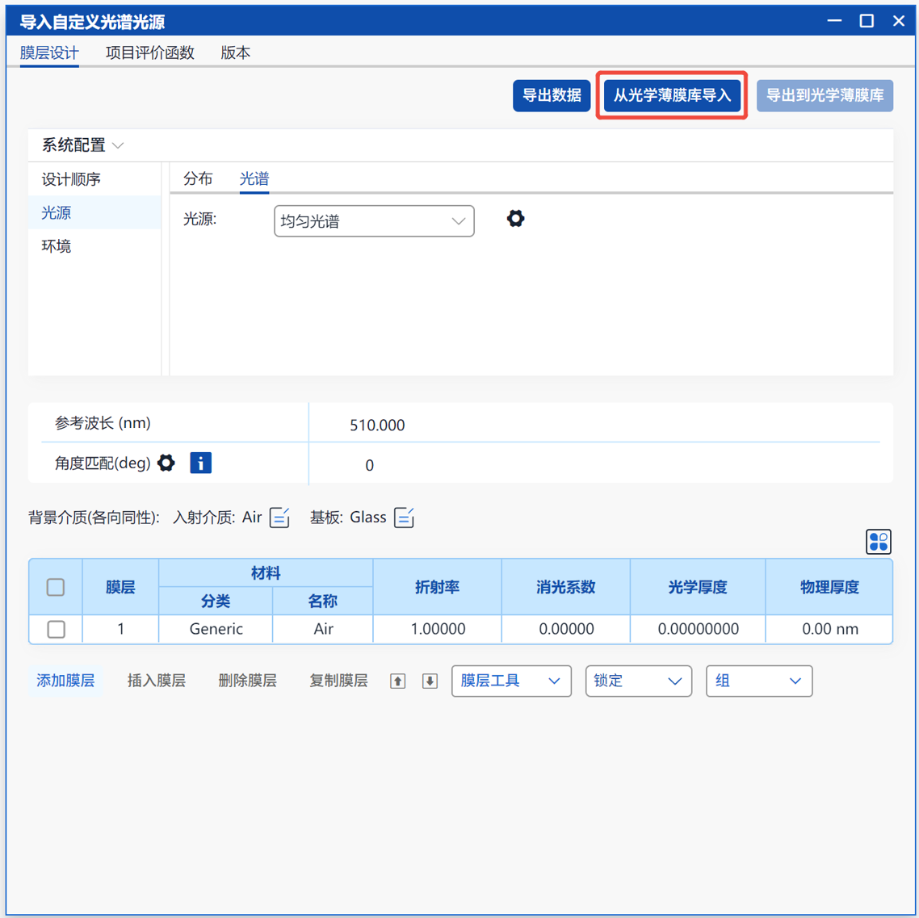919x918 pixels.
Task: Edit 基板 Glass via edit icon
Action: pos(404,518)
